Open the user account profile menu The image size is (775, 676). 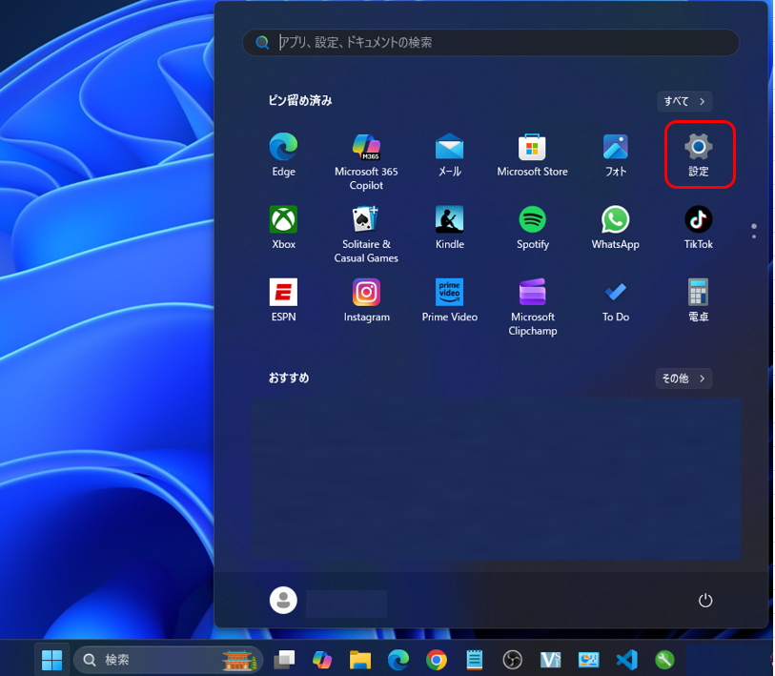[284, 601]
